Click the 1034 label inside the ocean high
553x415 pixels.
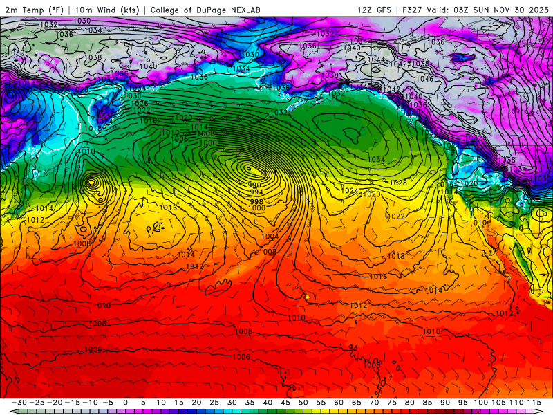[x=376, y=159]
